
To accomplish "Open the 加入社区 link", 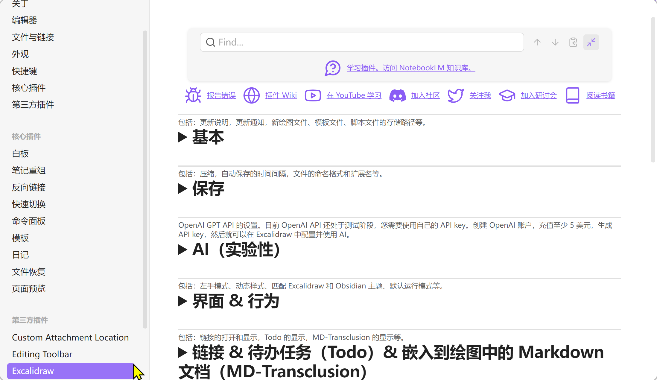I will (x=425, y=95).
